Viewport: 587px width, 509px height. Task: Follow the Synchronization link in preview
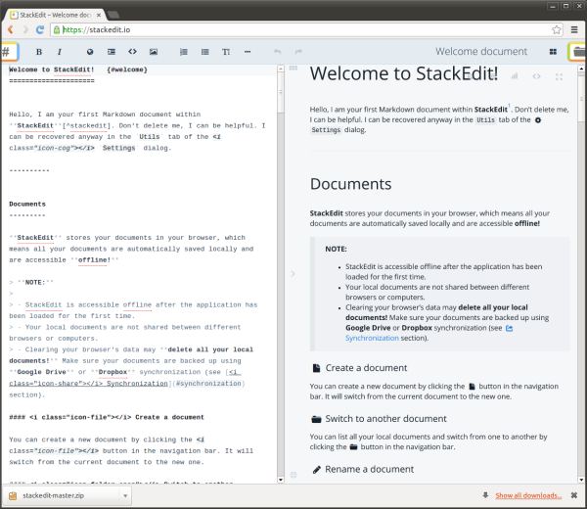pos(372,338)
